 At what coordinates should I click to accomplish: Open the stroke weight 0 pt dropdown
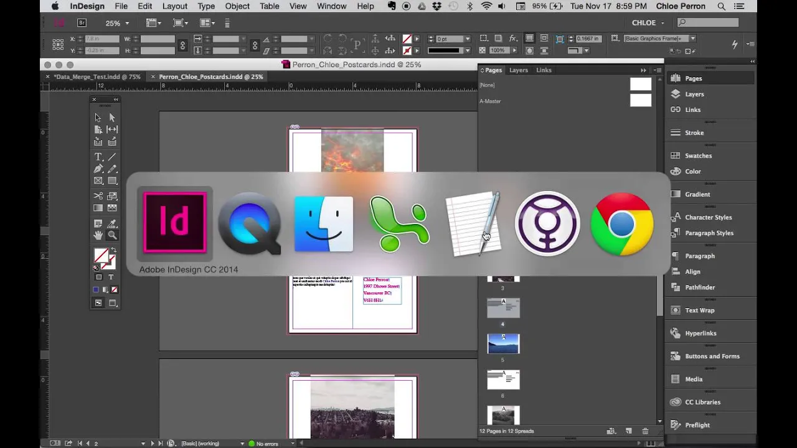[468, 39]
